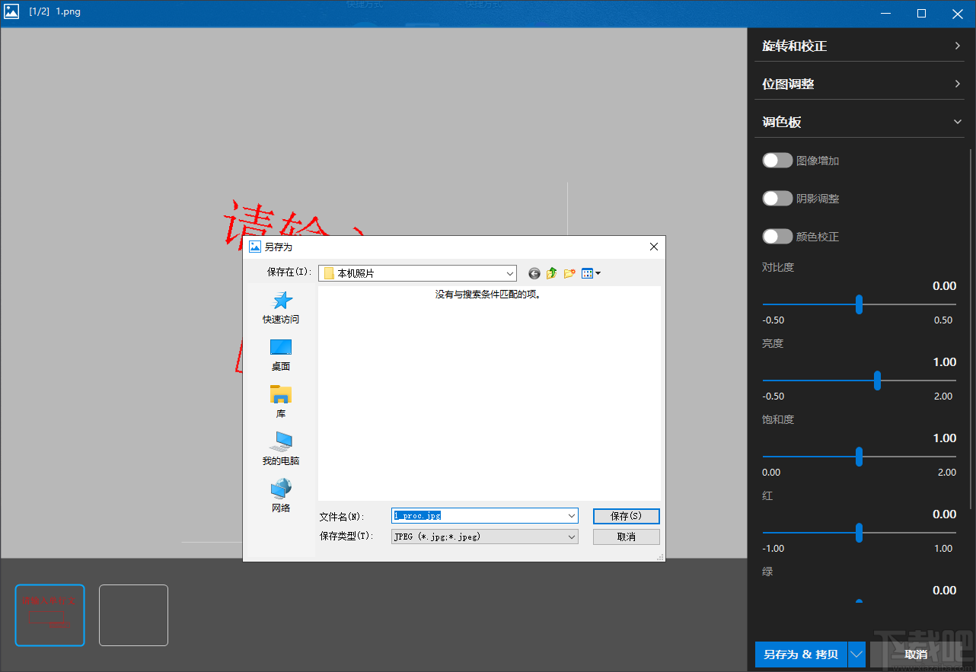
Task: Minimize the image editor window
Action: [886, 13]
